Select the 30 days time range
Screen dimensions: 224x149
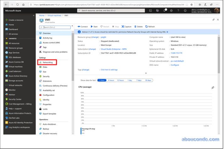pyautogui.click(x=148, y=80)
